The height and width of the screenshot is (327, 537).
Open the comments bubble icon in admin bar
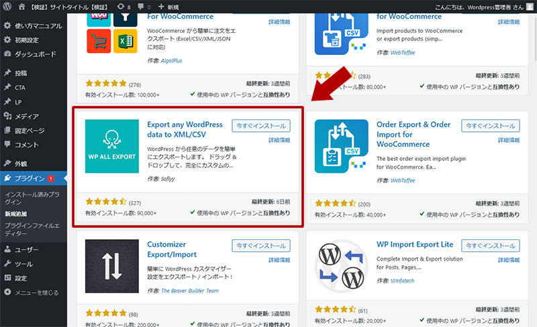click(140, 6)
